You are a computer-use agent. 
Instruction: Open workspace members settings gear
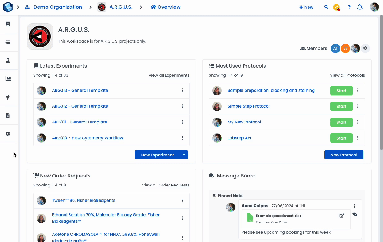365,48
